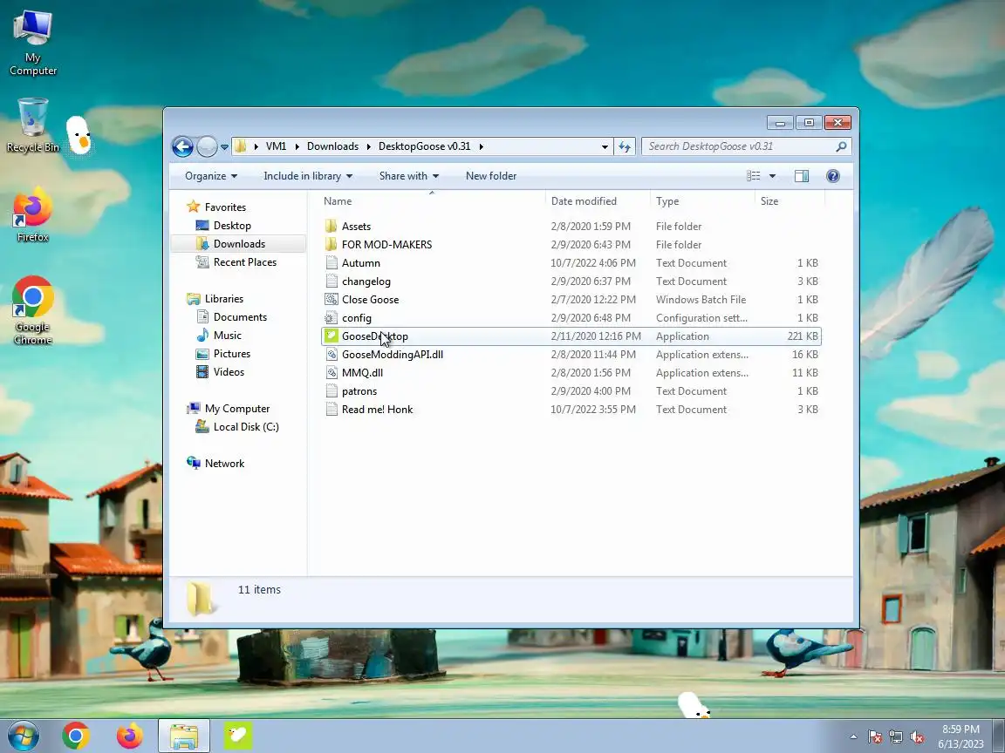Screen dimensions: 1005x753
Task: Toggle the preview pane
Action: point(801,176)
